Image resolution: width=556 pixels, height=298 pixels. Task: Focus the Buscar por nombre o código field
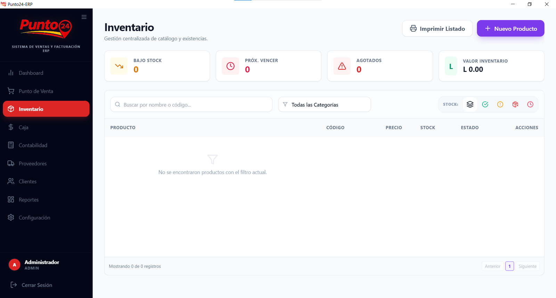[x=191, y=105]
